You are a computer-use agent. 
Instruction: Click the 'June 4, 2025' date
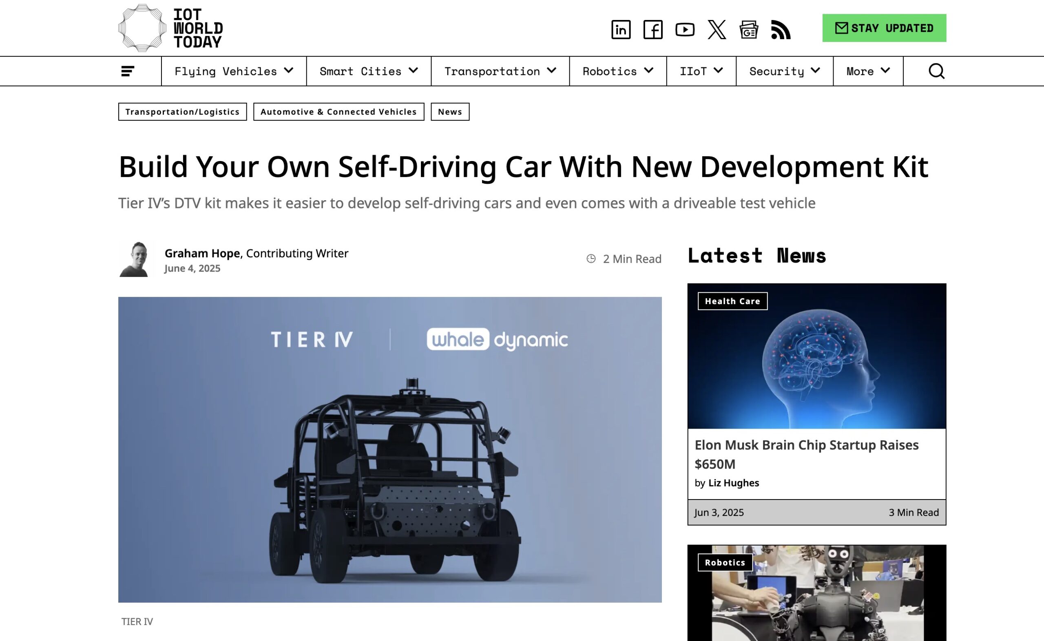192,268
